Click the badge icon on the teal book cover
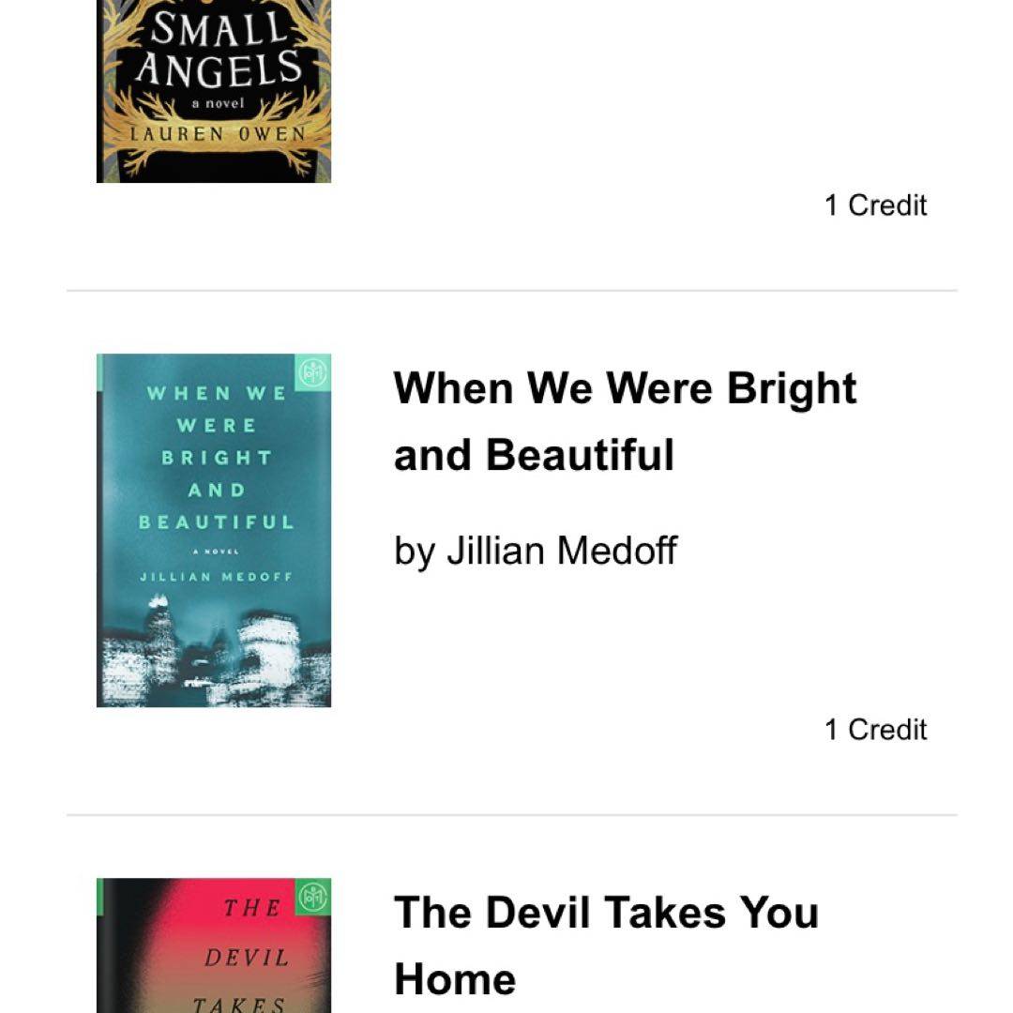This screenshot has width=1013, height=1013. tap(313, 372)
